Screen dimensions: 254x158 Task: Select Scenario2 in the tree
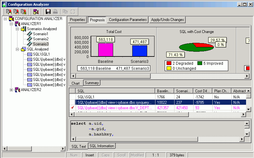click(x=40, y=39)
